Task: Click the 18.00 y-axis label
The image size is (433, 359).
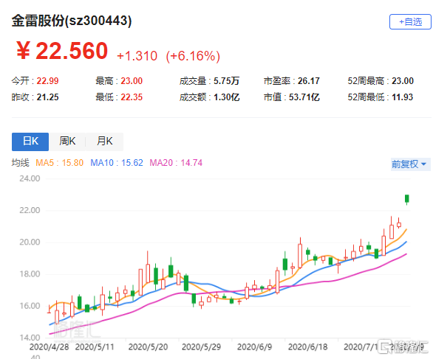Action: [30, 274]
